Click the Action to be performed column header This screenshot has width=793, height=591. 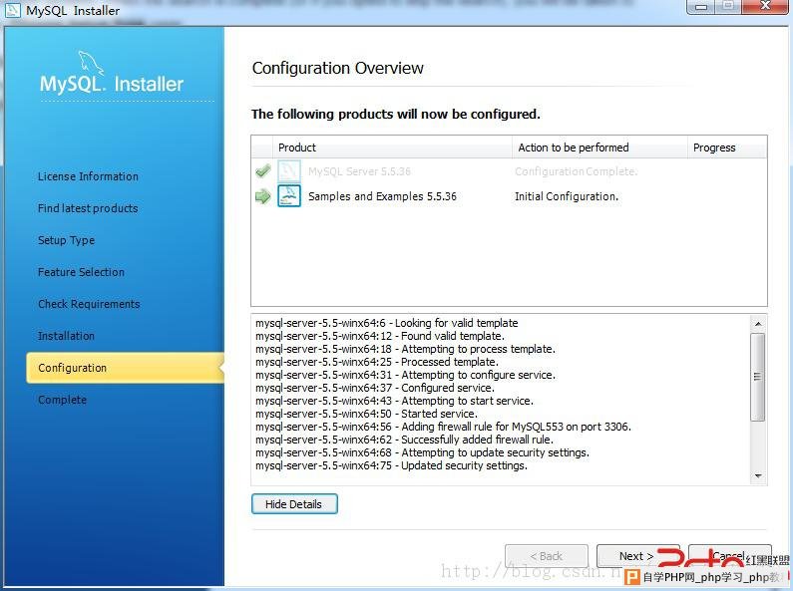point(599,148)
